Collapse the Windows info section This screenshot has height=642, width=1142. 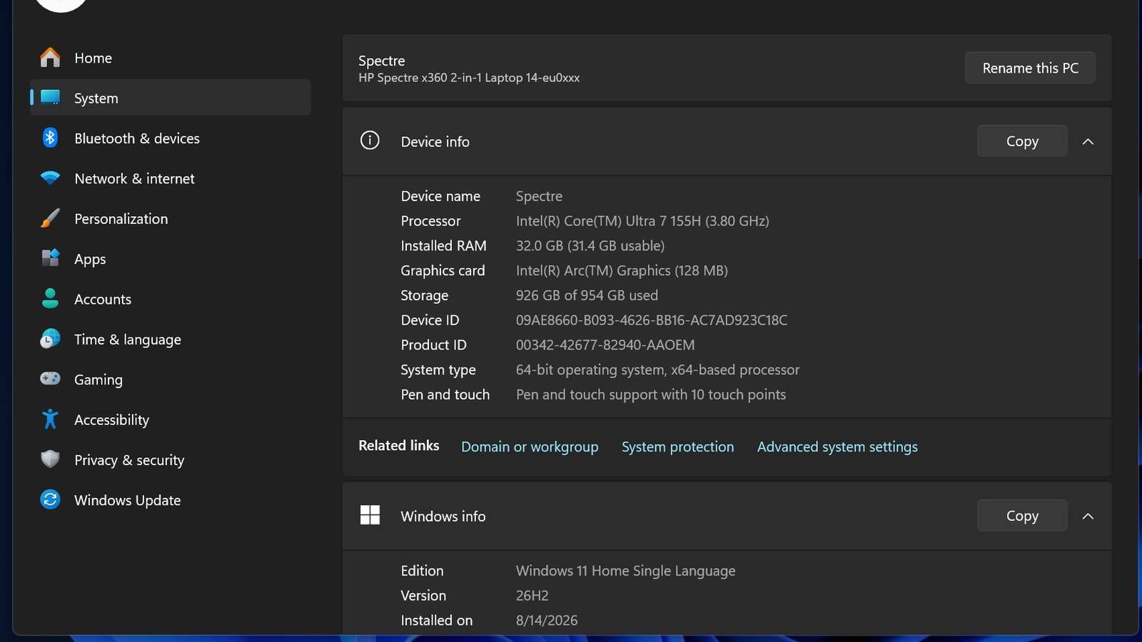point(1088,516)
